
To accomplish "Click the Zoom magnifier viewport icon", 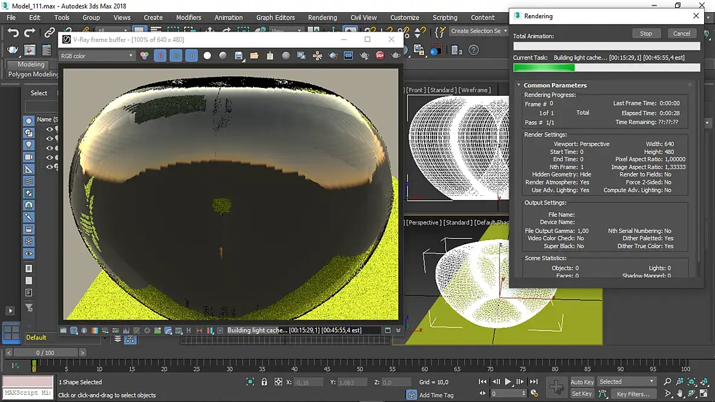I will (667, 381).
